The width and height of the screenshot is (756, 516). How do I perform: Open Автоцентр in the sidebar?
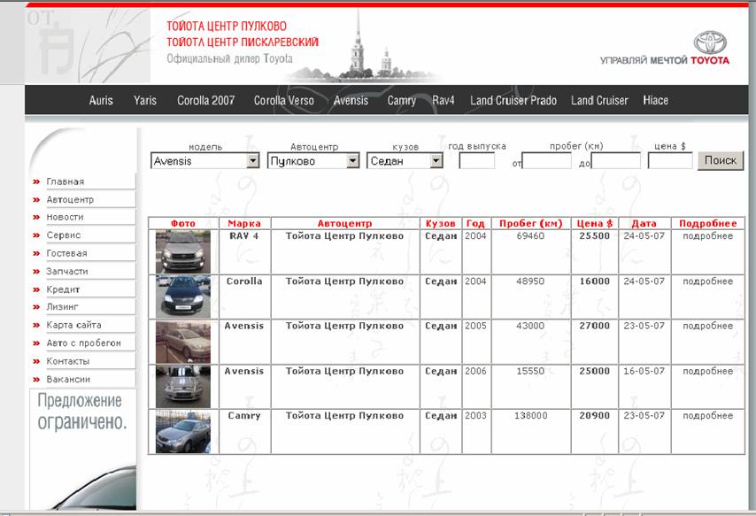(70, 200)
